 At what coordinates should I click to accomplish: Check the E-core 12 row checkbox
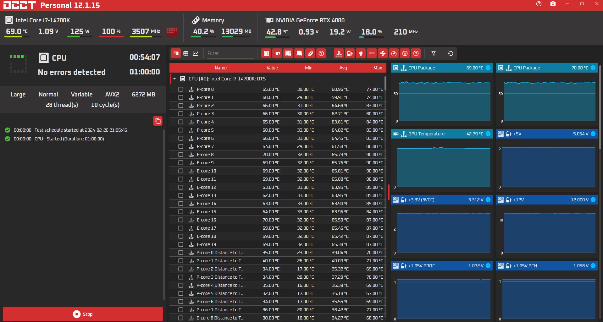pos(181,187)
